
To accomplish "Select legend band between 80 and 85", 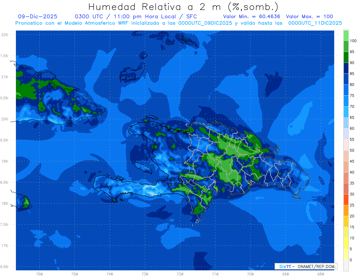I will click(x=346, y=79).
